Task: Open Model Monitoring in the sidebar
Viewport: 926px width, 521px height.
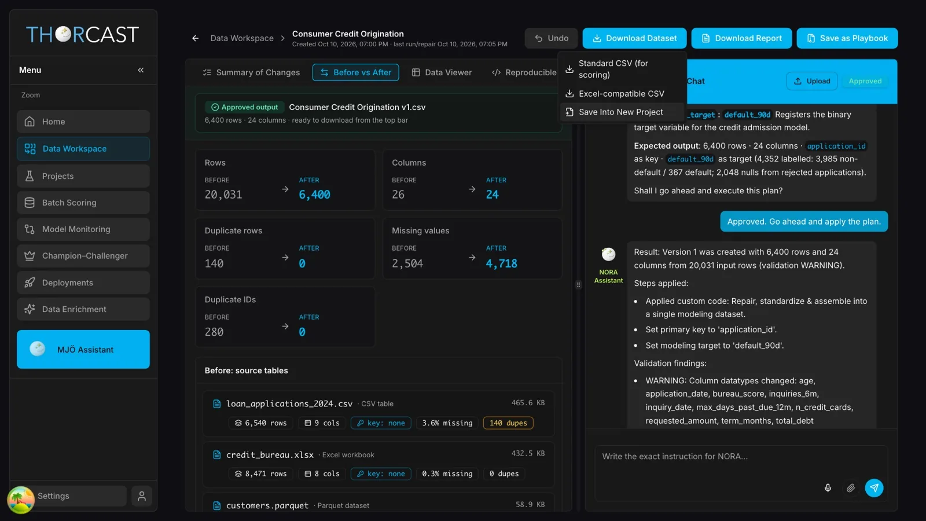Action: pos(83,229)
